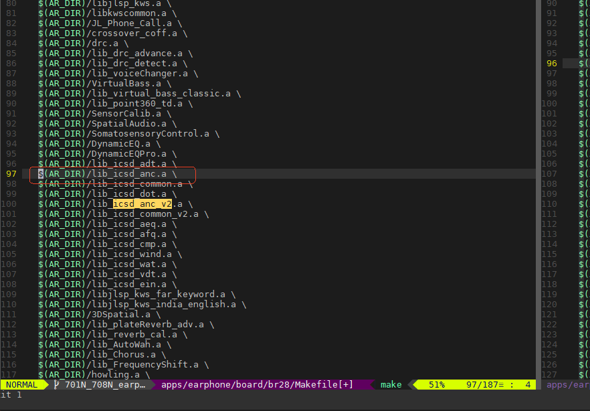Click the lib_icsd_common_v2.a line
Image resolution: width=590 pixels, height=411 pixels.
pyautogui.click(x=123, y=214)
